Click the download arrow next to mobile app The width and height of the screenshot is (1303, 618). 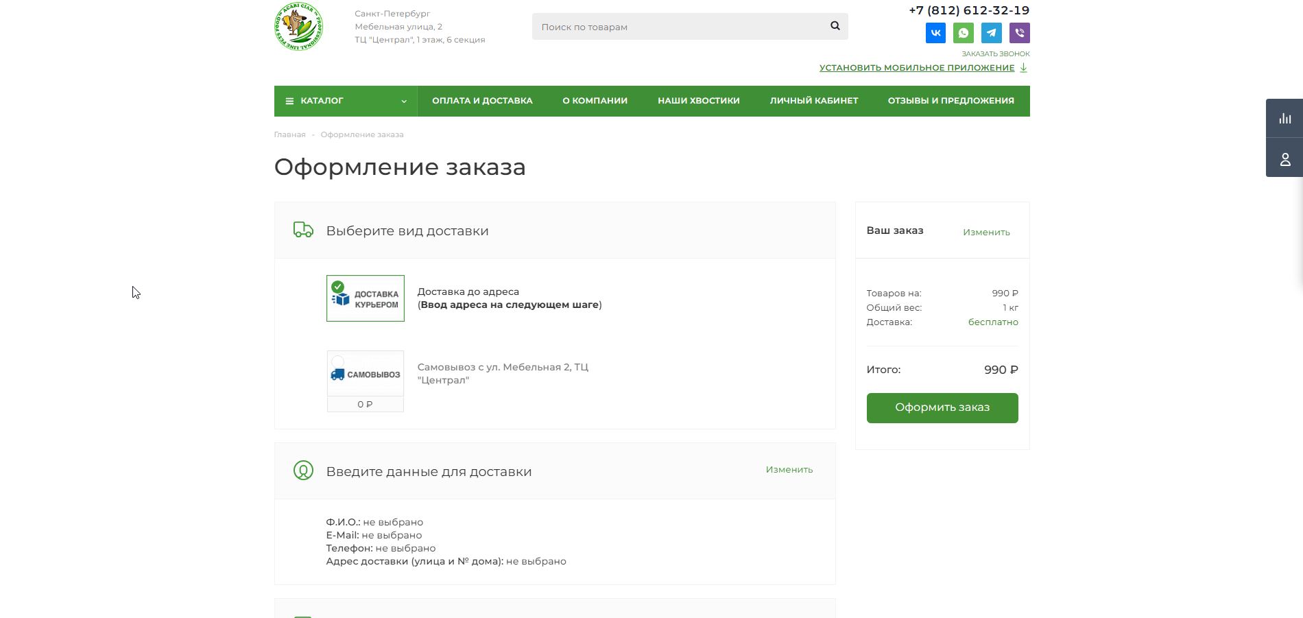[1023, 67]
